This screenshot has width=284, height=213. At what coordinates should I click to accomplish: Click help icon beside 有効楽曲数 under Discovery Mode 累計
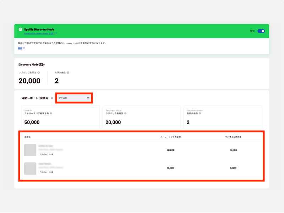click(x=68, y=73)
